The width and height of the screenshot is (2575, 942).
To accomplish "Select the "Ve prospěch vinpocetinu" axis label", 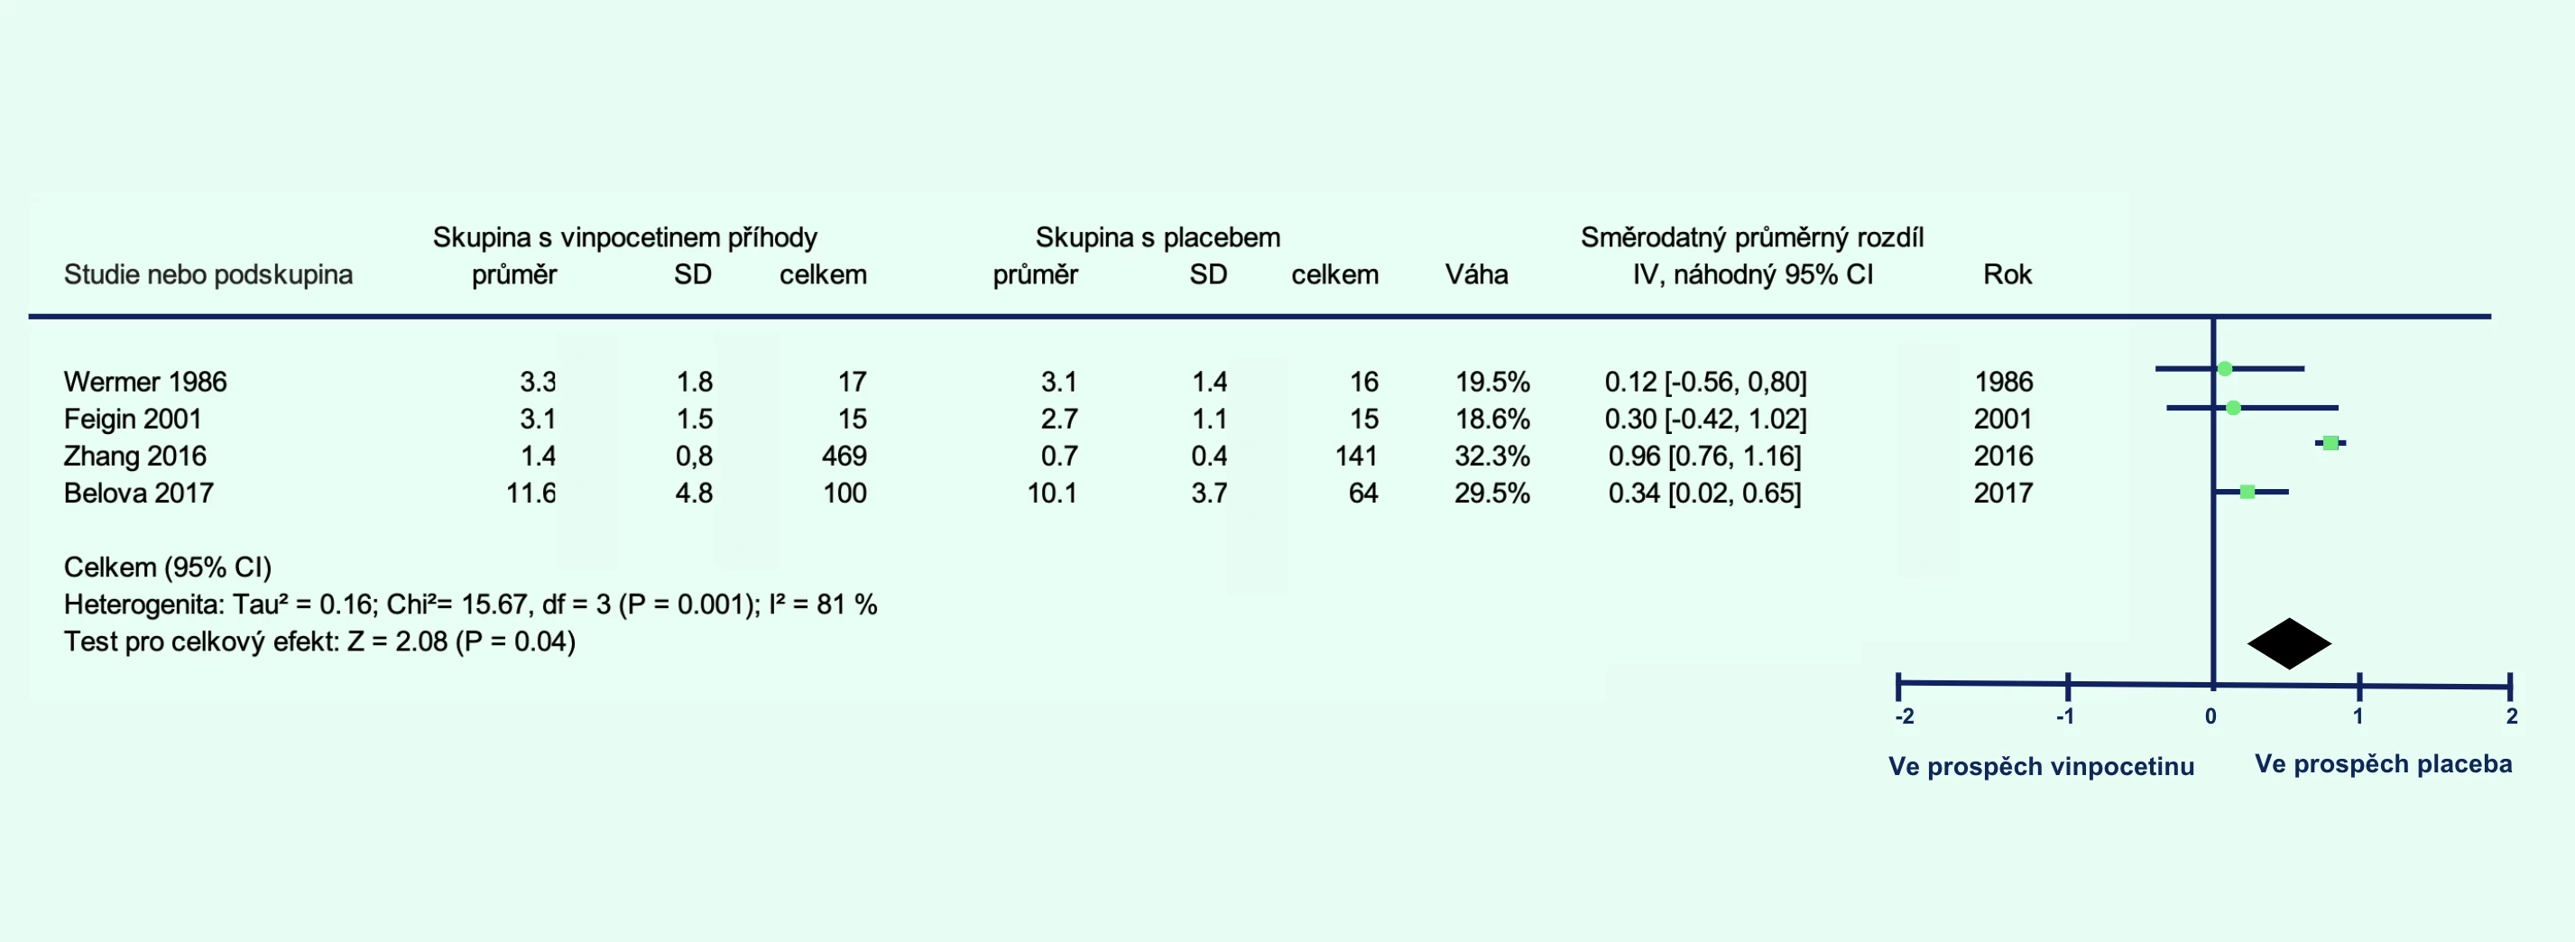I will click(x=2041, y=767).
